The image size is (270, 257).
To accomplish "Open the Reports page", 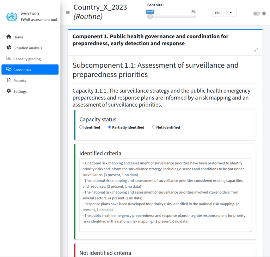I will click(30, 80).
